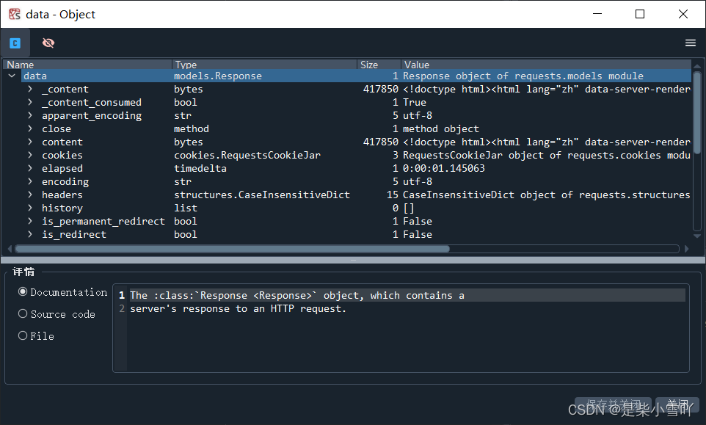Image resolution: width=706 pixels, height=425 pixels.
Task: Click the application logo in the title bar
Action: pyautogui.click(x=14, y=14)
